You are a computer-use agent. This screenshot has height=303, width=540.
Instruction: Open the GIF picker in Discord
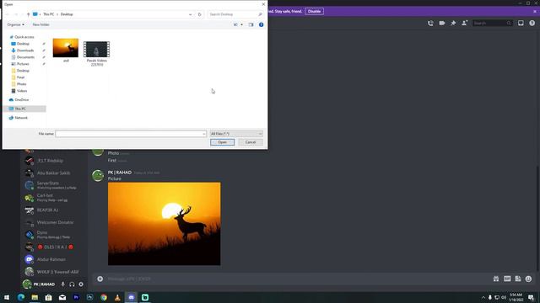507,279
